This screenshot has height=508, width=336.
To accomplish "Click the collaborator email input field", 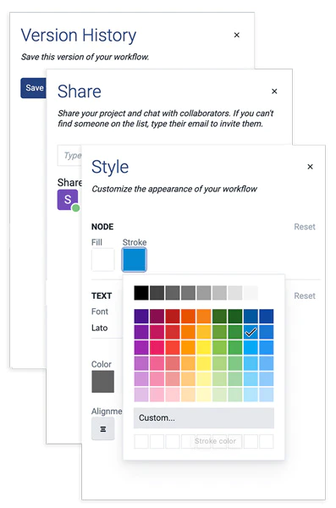I will coord(69,156).
